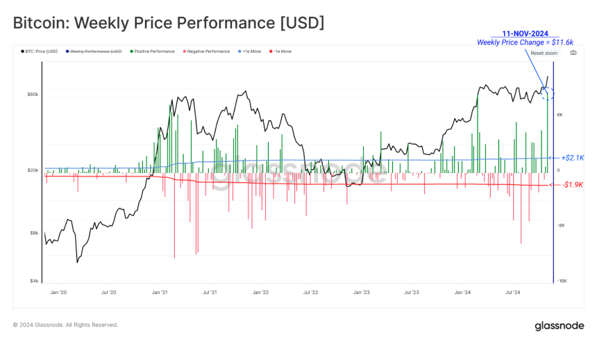Click the Jul '24 x-axis label
This screenshot has width=597, height=344.
(512, 292)
